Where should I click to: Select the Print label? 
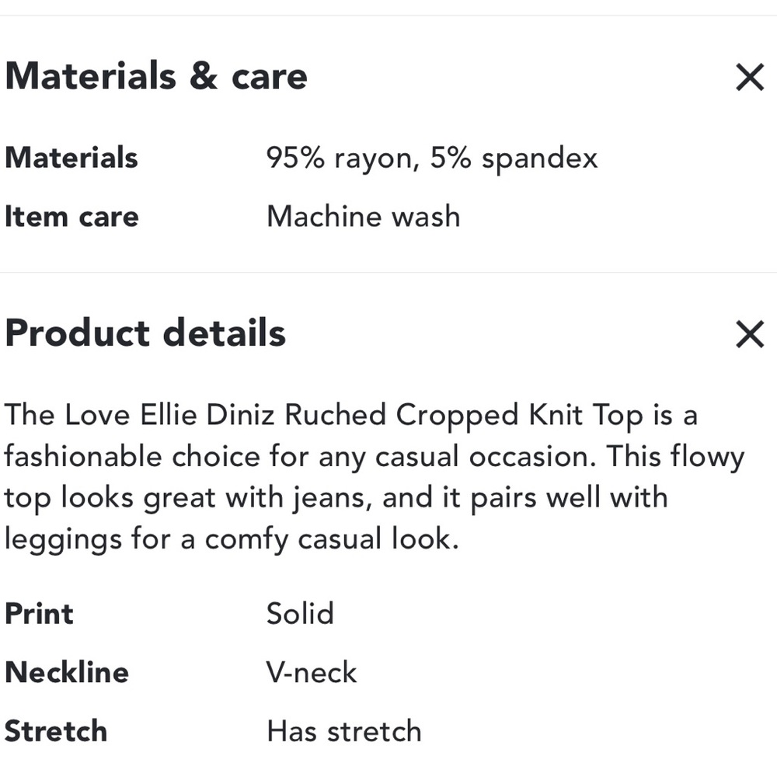[39, 613]
